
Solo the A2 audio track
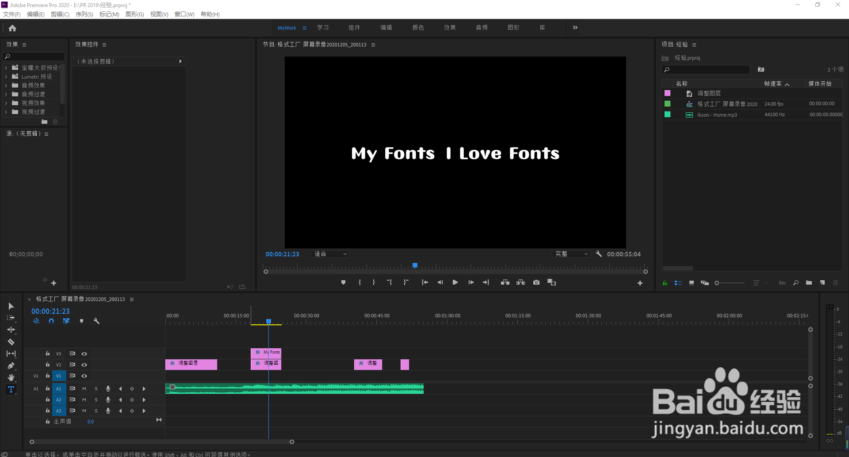tap(96, 400)
